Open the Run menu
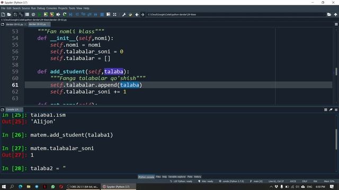This screenshot has width=339, height=190. 33,8
